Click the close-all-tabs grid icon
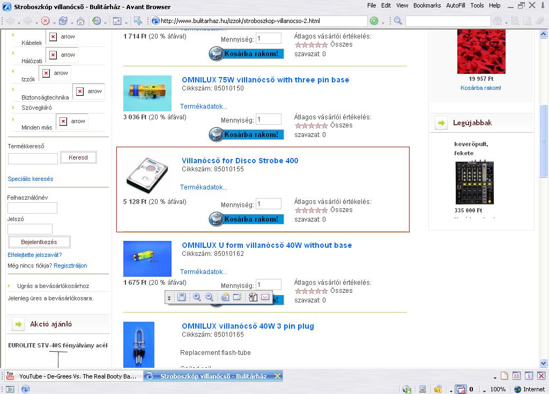The width and height of the screenshot is (549, 394). click(516, 376)
